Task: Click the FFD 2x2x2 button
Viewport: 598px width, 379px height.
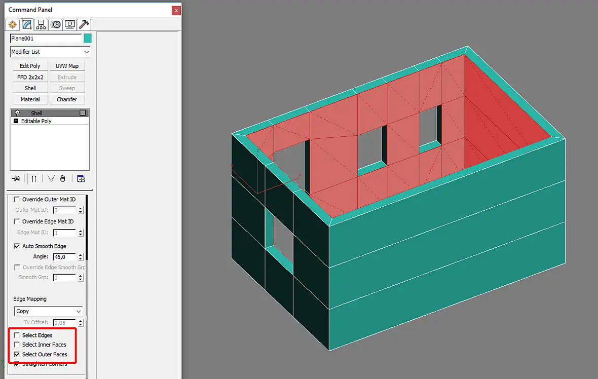Action: 30,77
